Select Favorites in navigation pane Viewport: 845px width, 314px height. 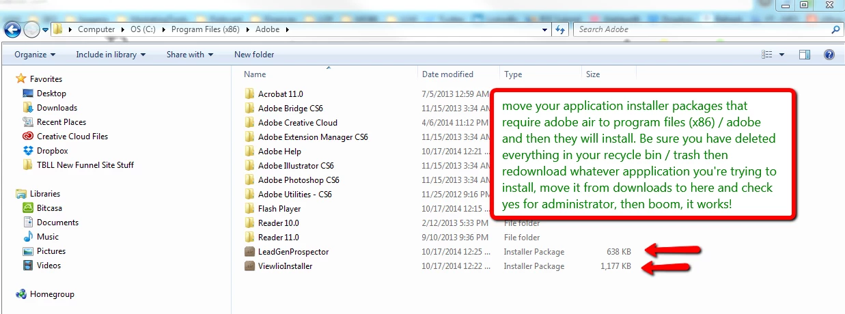[x=46, y=79]
